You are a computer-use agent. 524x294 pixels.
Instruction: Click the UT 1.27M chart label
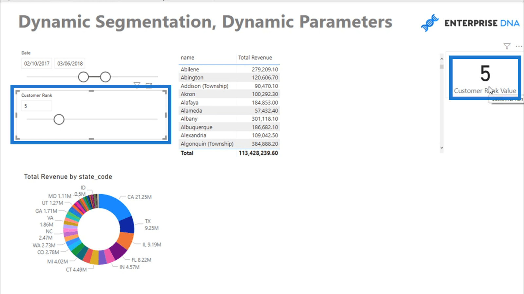tap(52, 203)
